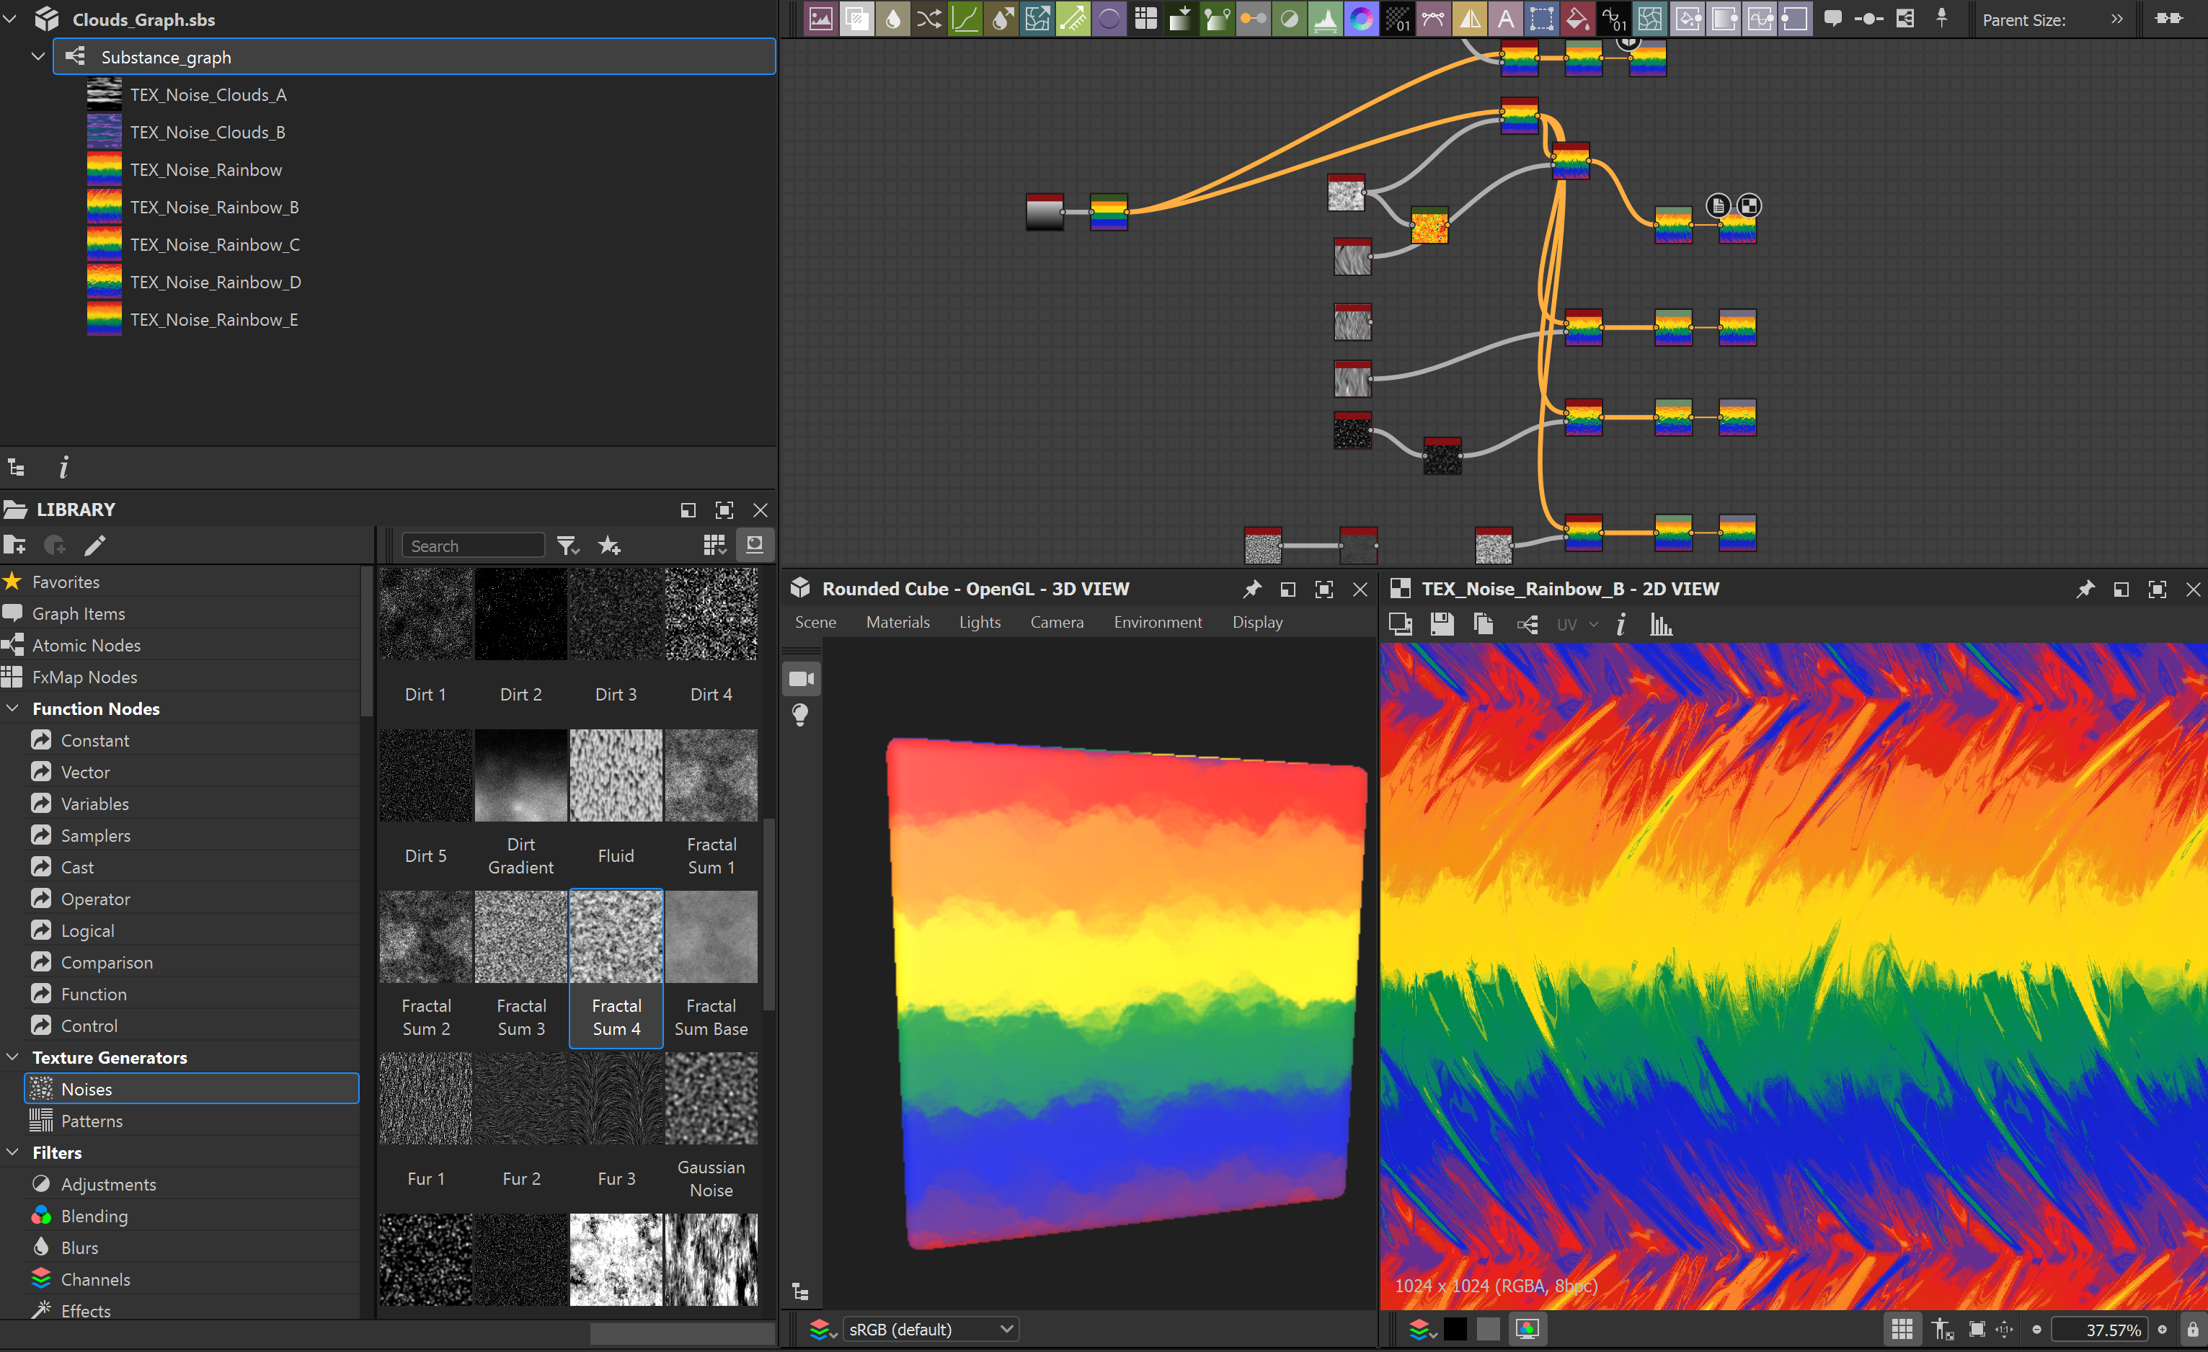Open the Scene menu in 3D view

(815, 622)
